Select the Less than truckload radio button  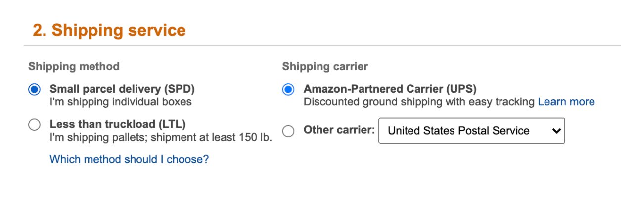(x=34, y=125)
